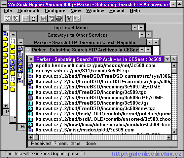Image resolution: width=184 pixels, height=158 pixels.
Task: Click the binary file icon beside decsys.vsb.cz 3c509.zip
Action: pyautogui.click(x=30, y=71)
